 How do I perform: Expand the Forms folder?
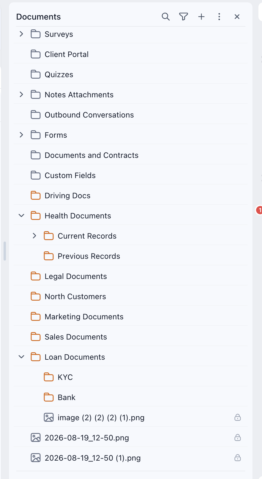(x=21, y=135)
